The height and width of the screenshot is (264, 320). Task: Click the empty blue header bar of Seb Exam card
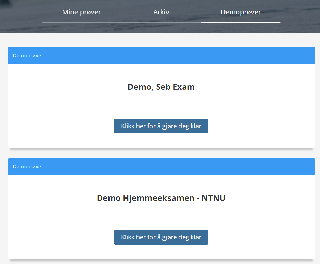177,56
